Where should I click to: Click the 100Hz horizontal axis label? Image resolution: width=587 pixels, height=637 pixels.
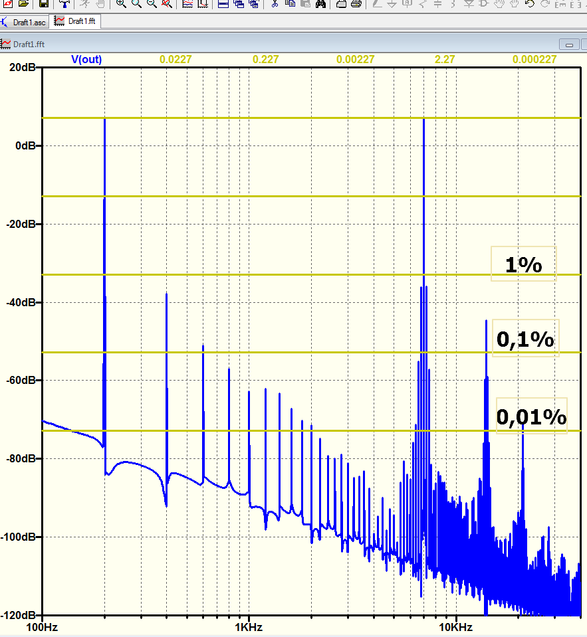(x=42, y=627)
